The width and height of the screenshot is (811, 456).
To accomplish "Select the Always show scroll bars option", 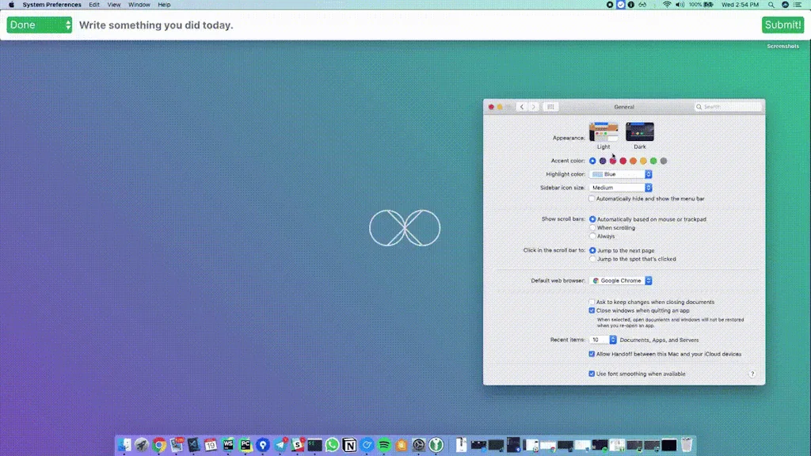I will point(592,236).
